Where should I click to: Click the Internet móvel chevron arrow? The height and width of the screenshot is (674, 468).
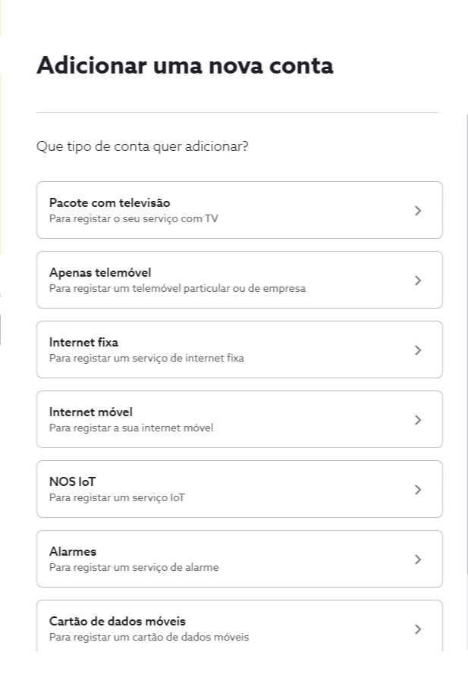(418, 420)
